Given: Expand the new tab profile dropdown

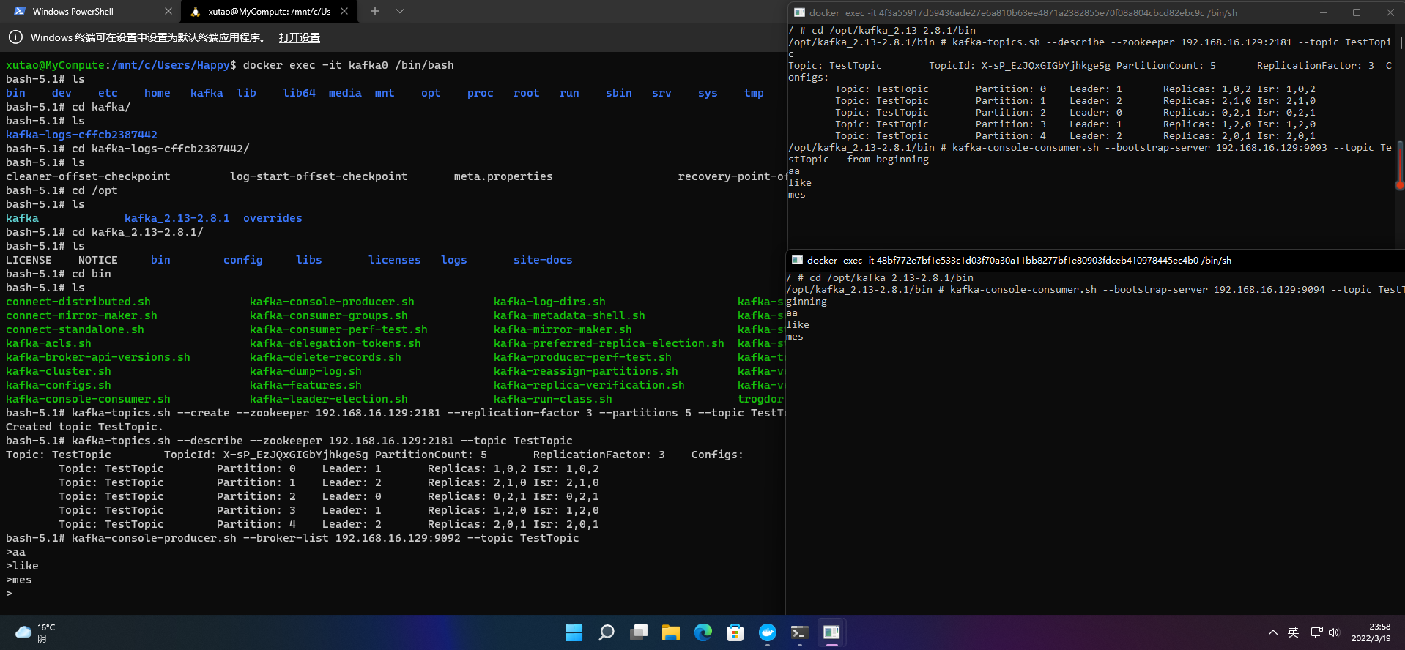Looking at the screenshot, I should [400, 11].
